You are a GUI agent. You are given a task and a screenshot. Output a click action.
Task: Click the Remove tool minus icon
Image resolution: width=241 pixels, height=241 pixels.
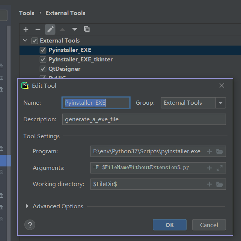pyautogui.click(x=38, y=29)
